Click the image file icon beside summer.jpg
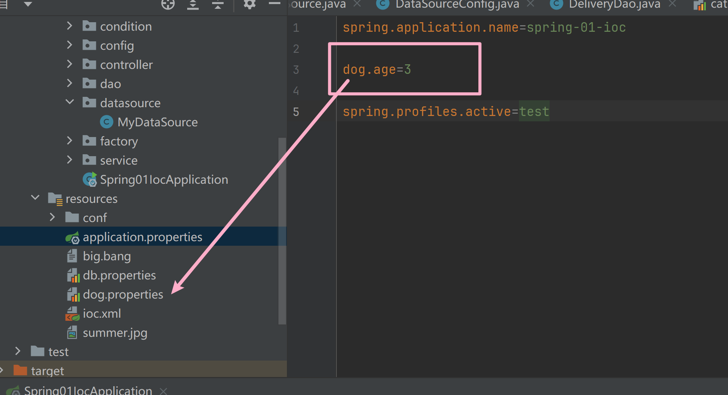Screen dimensions: 728x395 click(72, 332)
